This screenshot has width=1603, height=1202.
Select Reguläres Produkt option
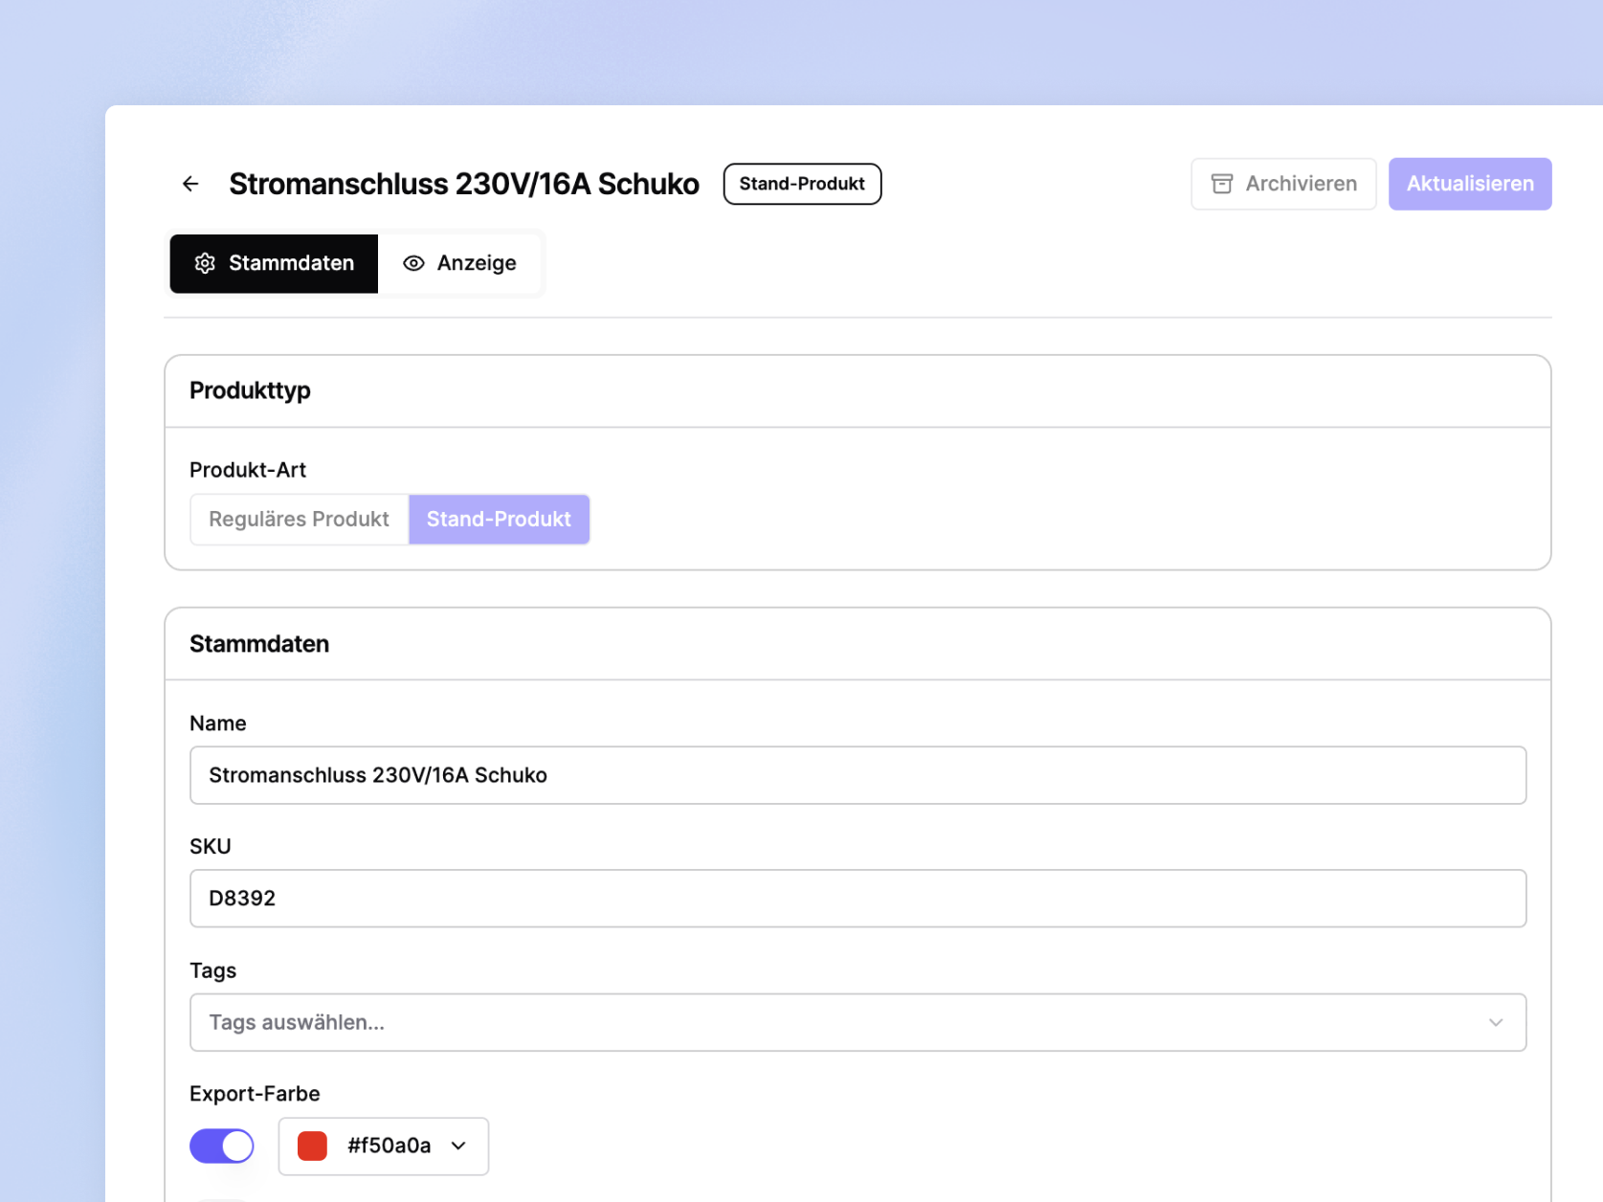coord(300,519)
